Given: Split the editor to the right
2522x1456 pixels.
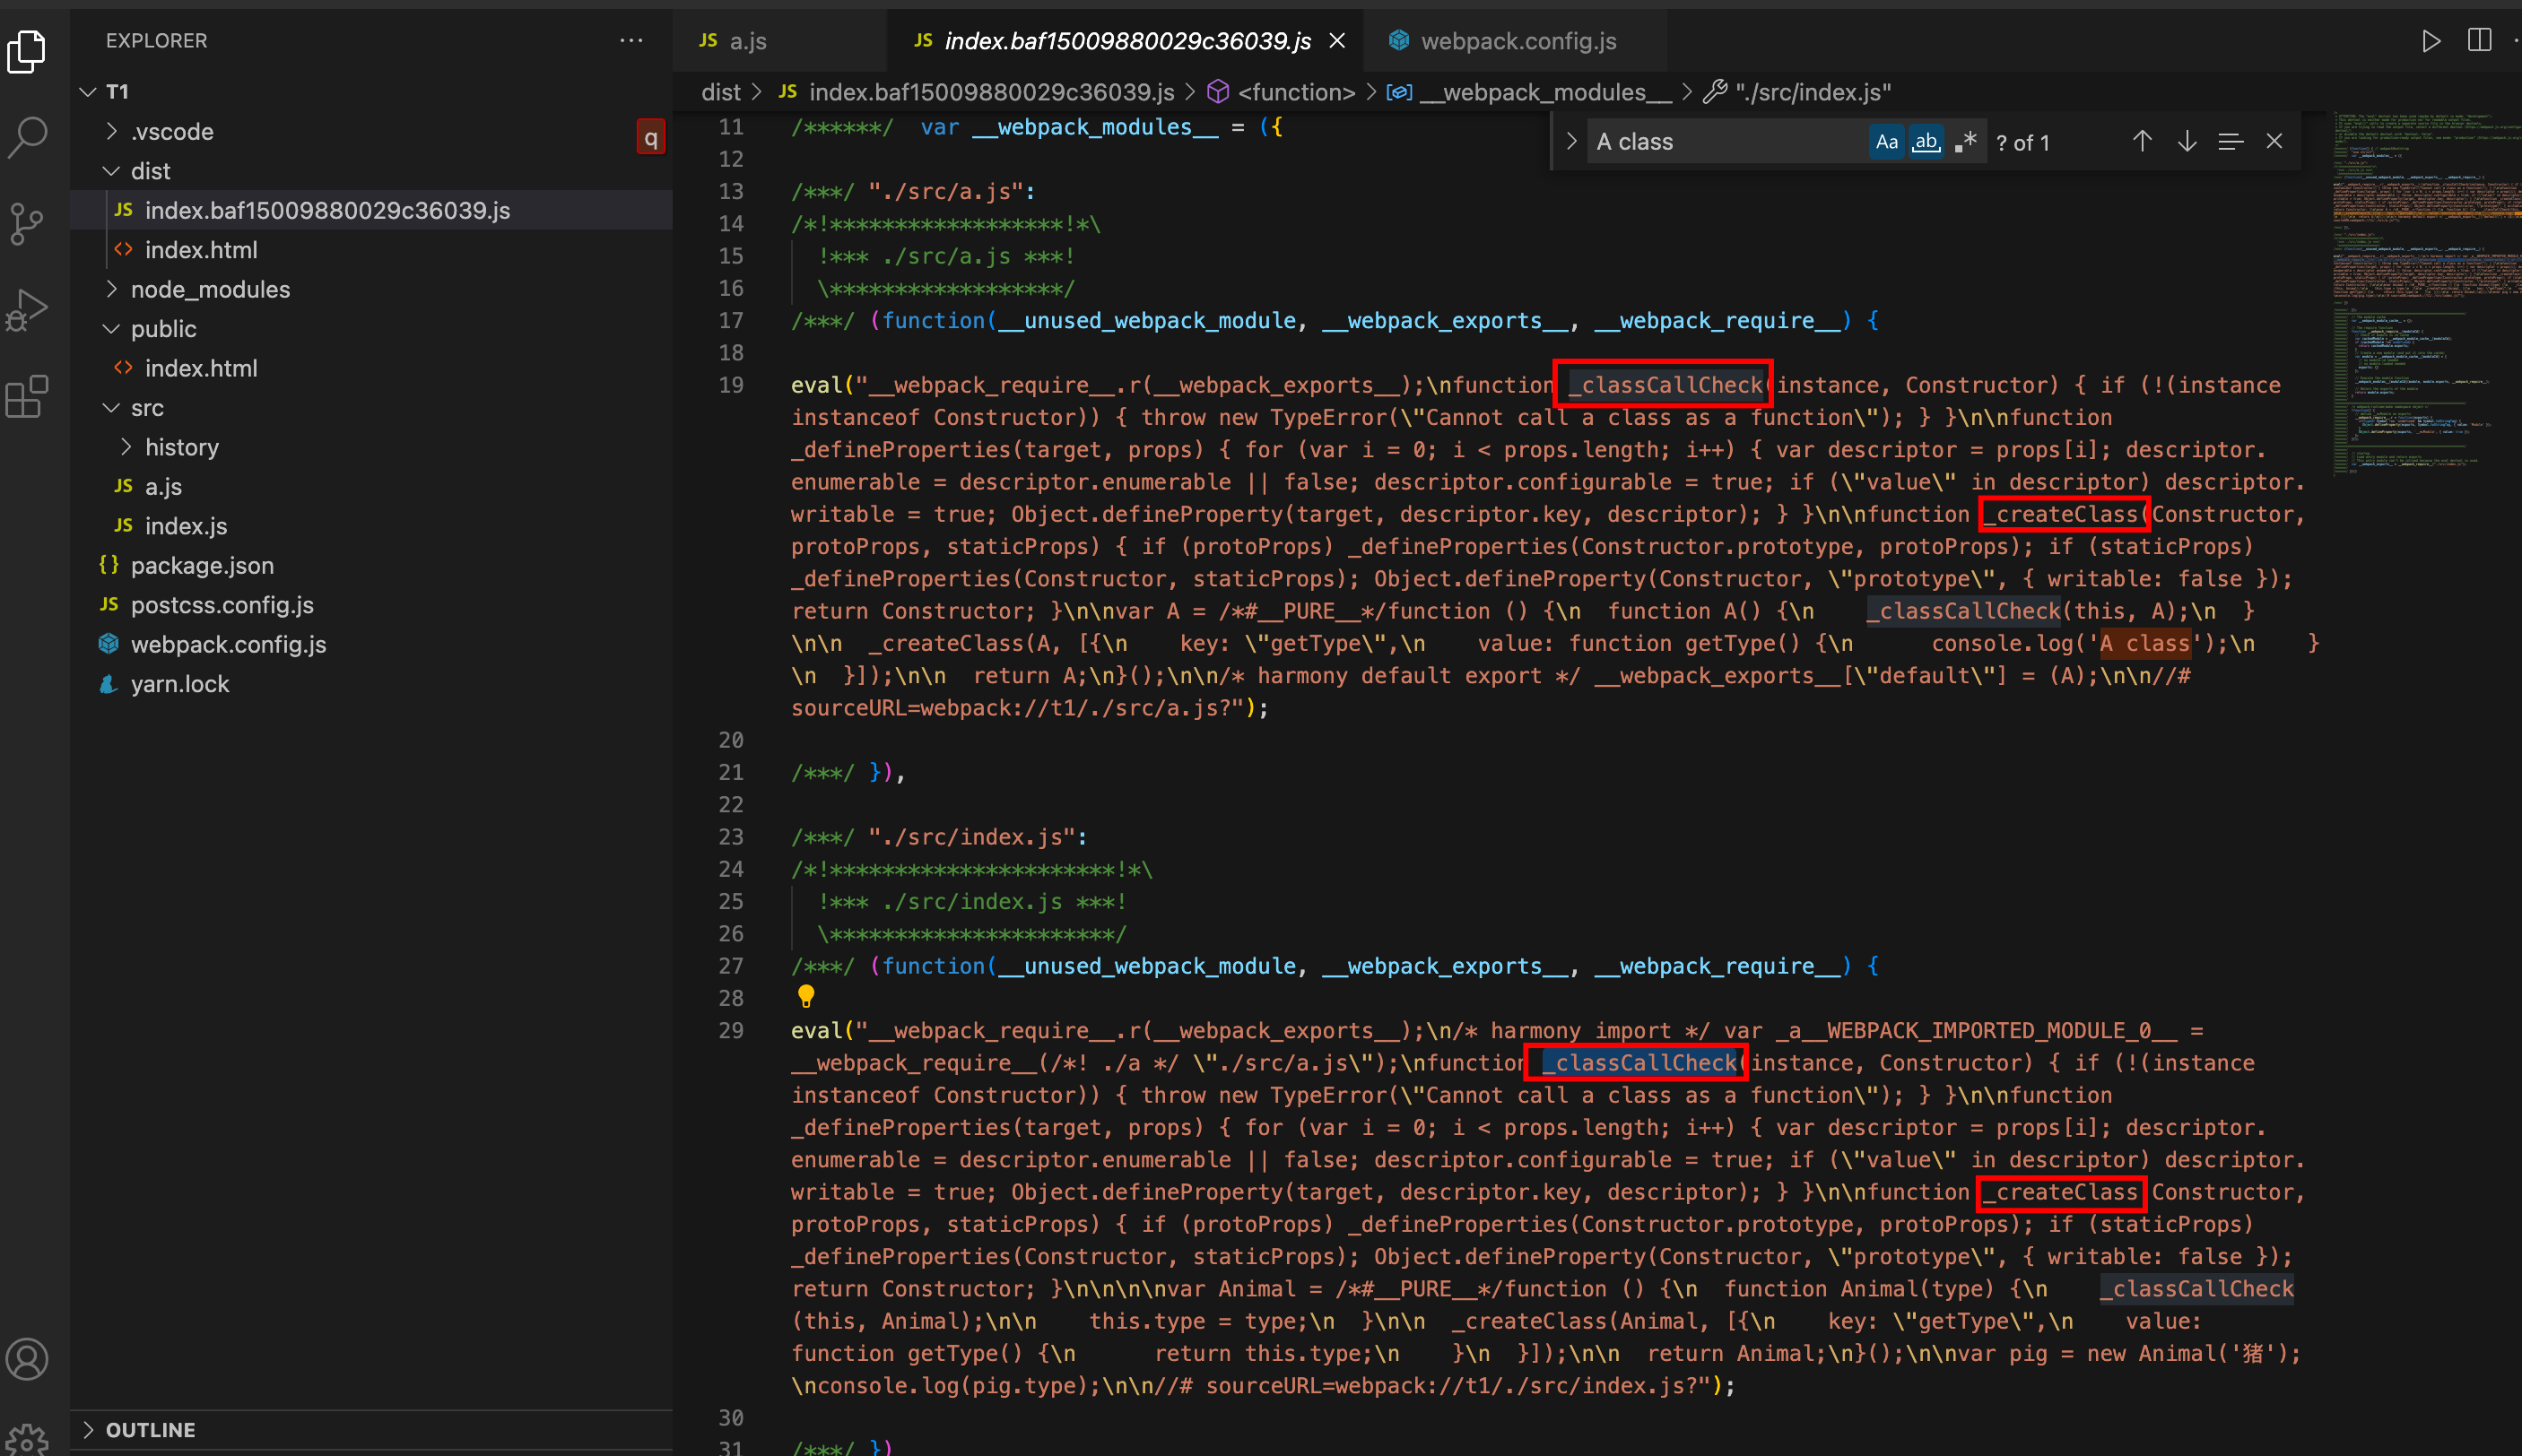Looking at the screenshot, I should coord(2480,41).
